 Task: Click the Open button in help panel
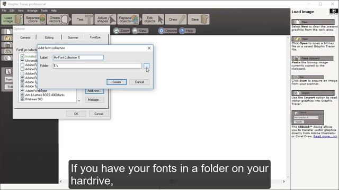(x=313, y=39)
